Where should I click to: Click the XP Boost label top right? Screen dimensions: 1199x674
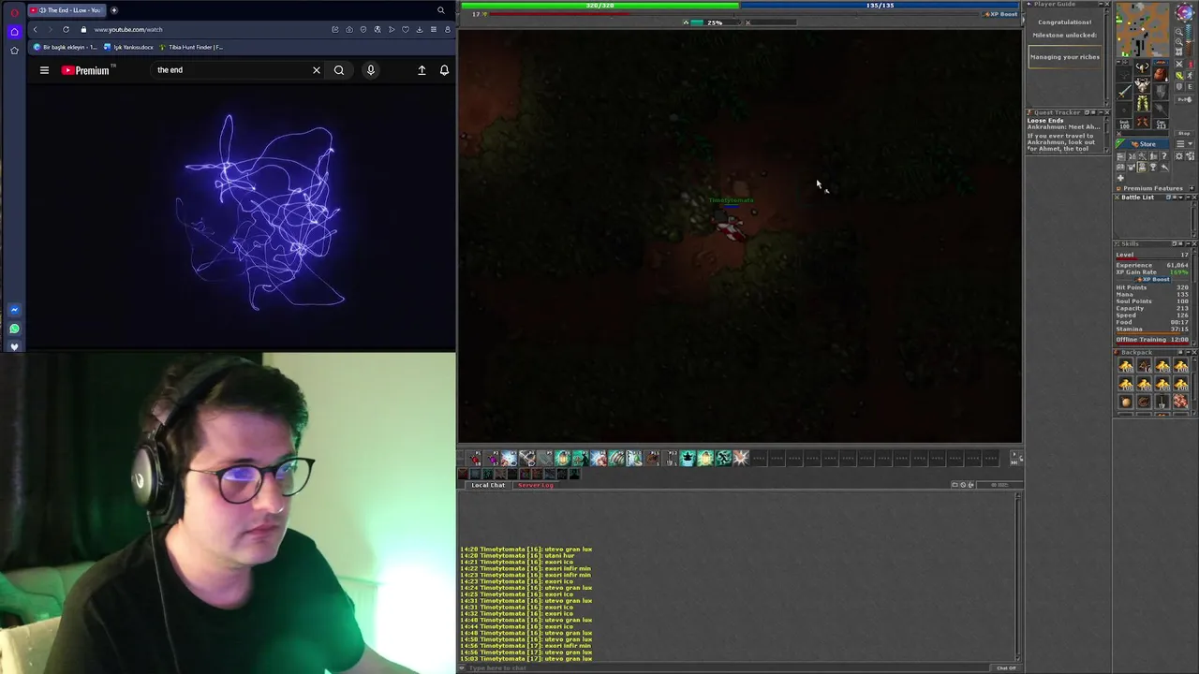(1002, 14)
